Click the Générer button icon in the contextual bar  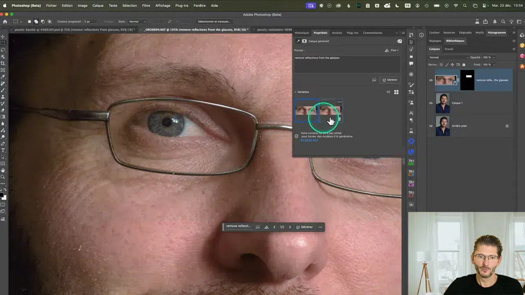click(x=298, y=227)
